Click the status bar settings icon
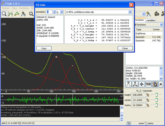165x126 pixels. pyautogui.click(x=129, y=123)
